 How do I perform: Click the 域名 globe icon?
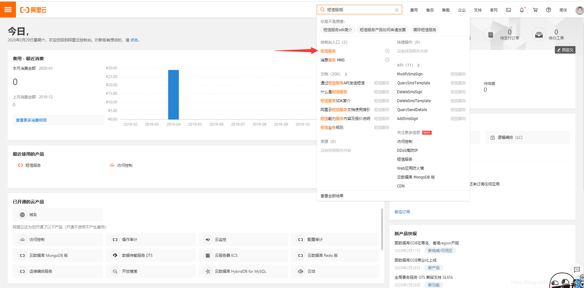(x=22, y=215)
